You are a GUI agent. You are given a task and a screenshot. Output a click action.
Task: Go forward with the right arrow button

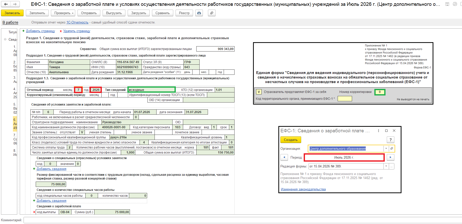[x=15, y=4]
